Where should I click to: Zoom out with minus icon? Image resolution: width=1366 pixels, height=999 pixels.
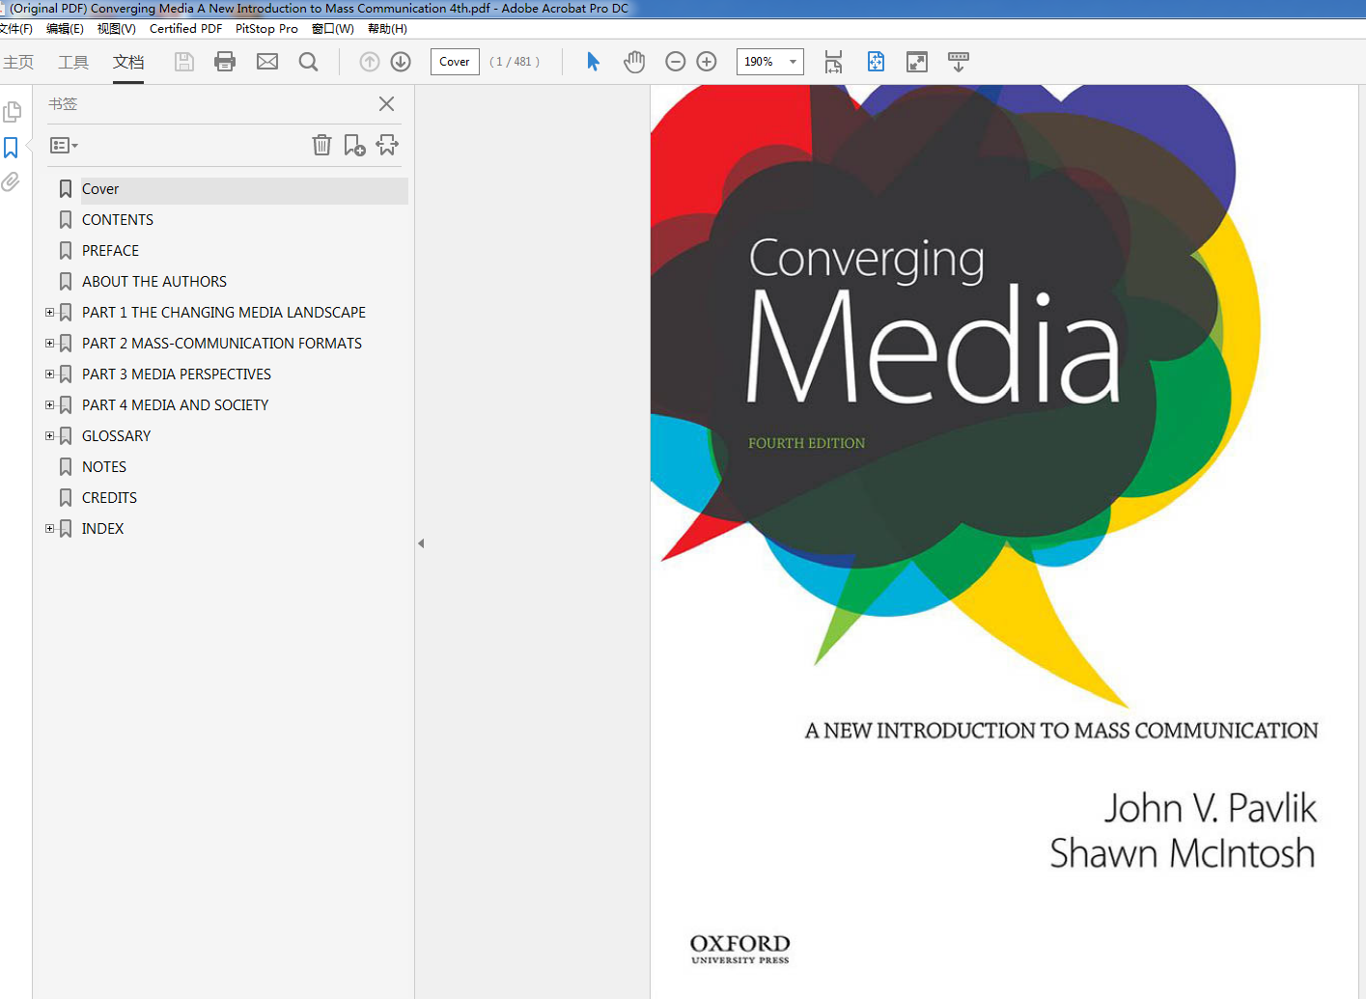(x=676, y=62)
